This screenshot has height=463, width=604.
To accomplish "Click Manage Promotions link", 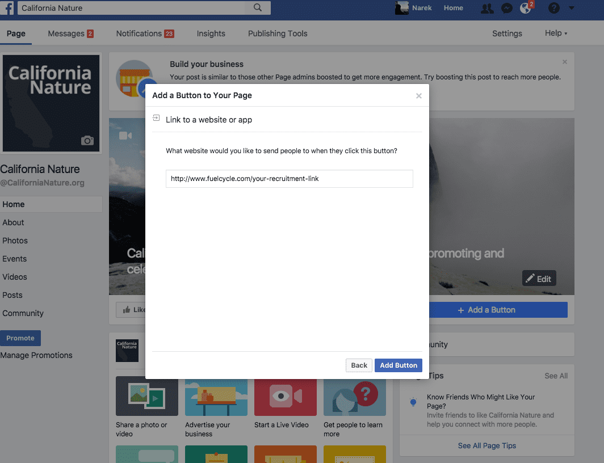I will tap(36, 355).
